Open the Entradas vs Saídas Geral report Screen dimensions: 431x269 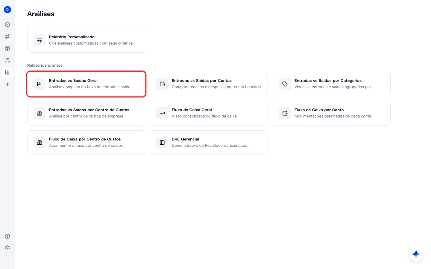[x=86, y=84]
